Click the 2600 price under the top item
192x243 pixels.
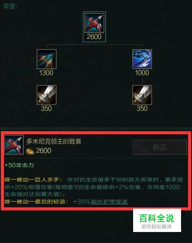[x=94, y=37]
